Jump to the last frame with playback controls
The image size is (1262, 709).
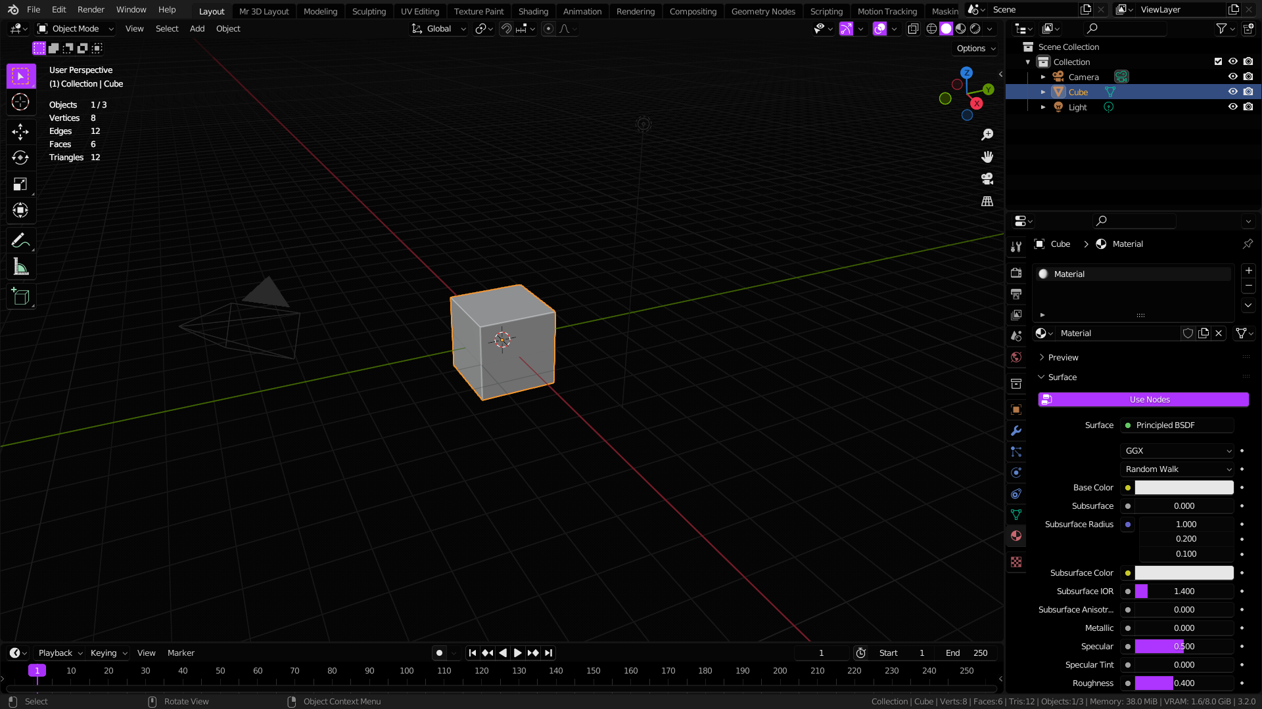point(548,653)
